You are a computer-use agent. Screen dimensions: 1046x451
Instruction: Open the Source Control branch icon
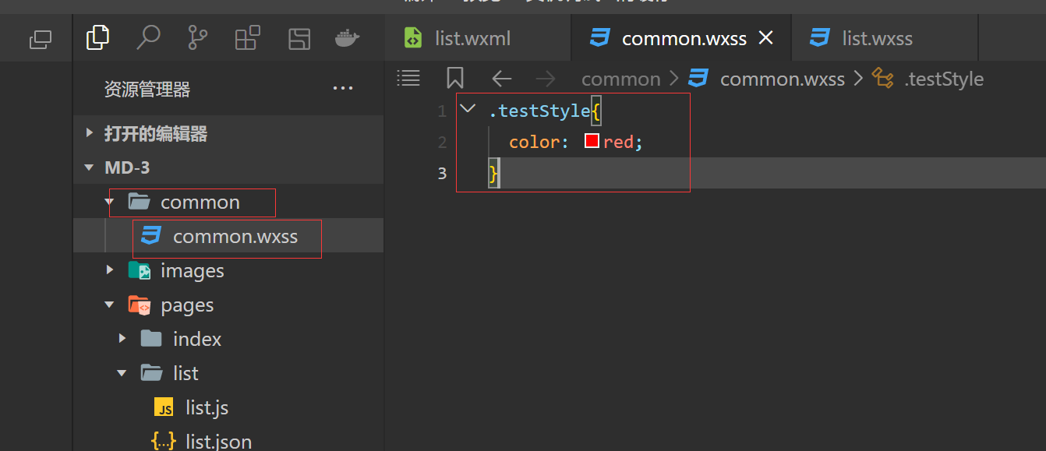coord(198,37)
